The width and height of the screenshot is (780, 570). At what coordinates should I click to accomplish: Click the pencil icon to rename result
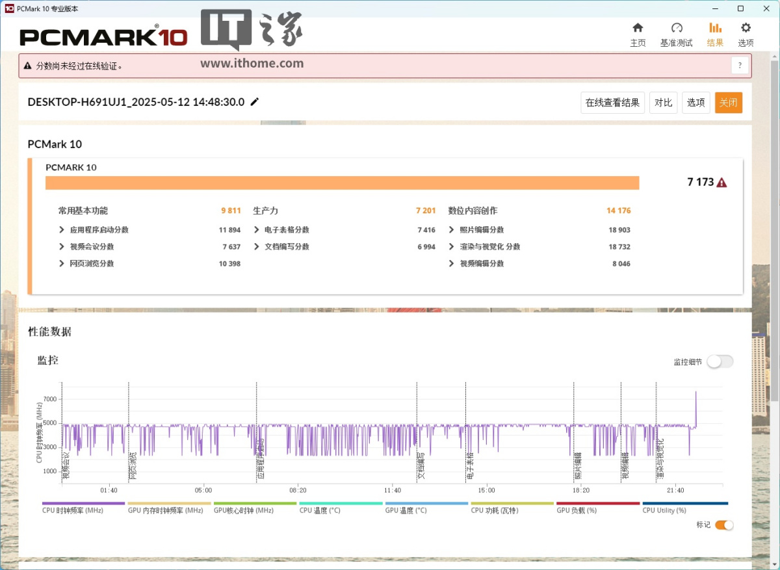255,101
